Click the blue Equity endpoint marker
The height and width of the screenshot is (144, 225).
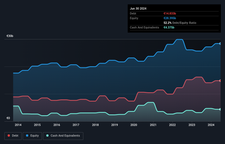click(x=220, y=44)
